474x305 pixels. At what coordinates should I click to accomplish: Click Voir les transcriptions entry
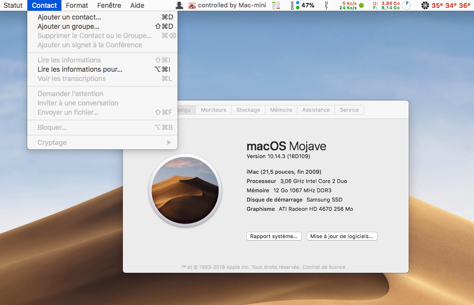click(102, 79)
